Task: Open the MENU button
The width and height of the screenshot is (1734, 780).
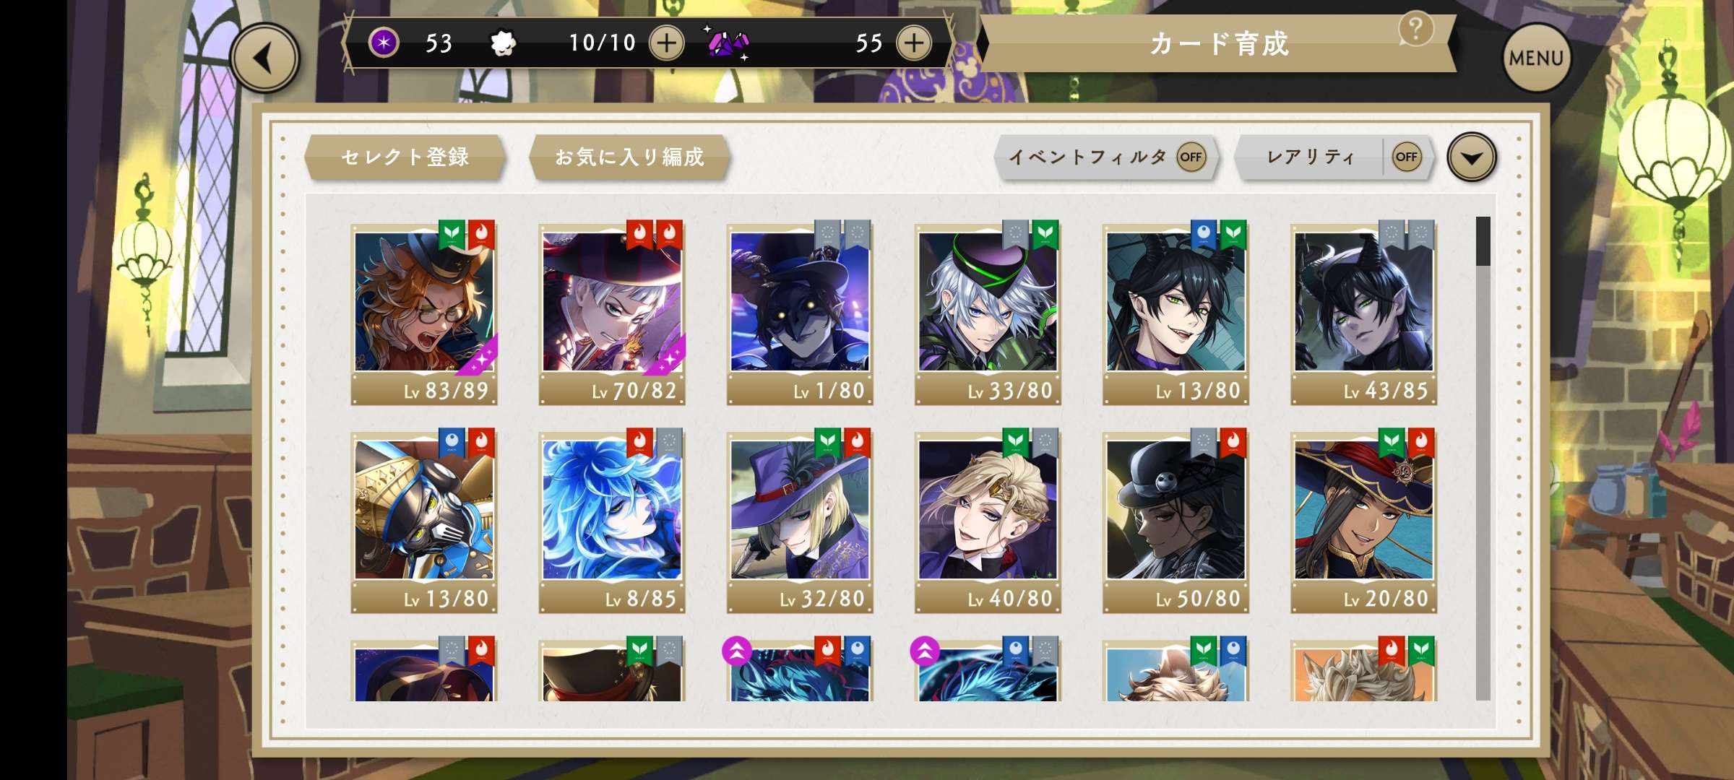Action: pos(1536,58)
